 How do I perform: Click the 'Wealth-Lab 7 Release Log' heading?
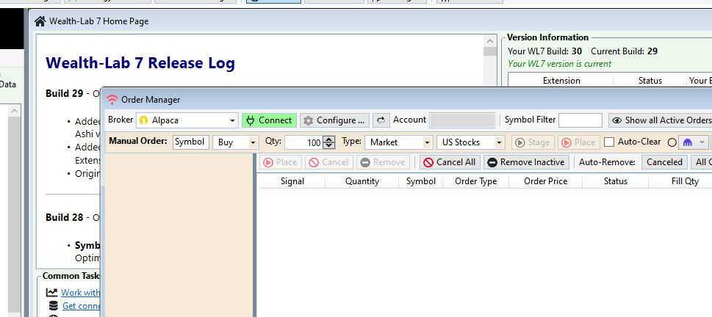(x=140, y=62)
